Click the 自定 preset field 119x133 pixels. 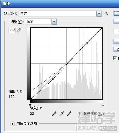[57, 14]
